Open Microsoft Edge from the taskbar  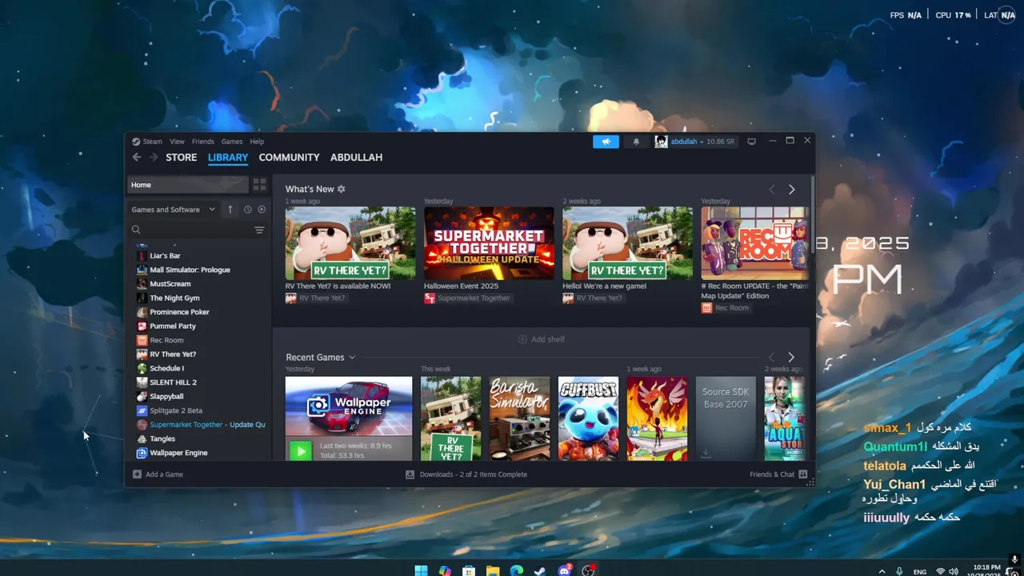click(517, 570)
